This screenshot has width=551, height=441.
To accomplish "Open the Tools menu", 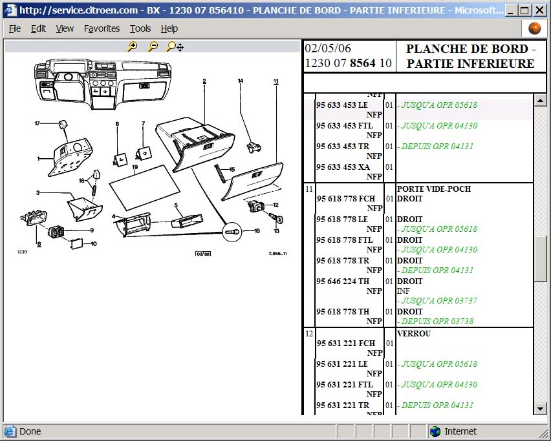I will click(140, 28).
